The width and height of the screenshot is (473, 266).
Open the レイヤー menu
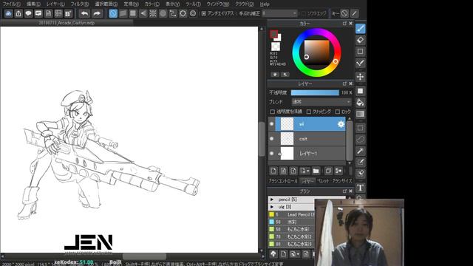[x=55, y=4]
